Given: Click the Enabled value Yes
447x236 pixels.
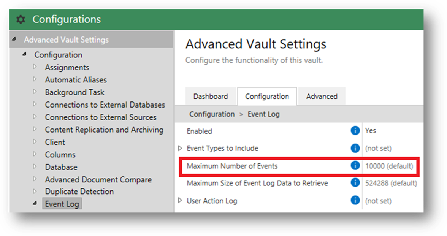Looking at the screenshot, I should tap(371, 131).
